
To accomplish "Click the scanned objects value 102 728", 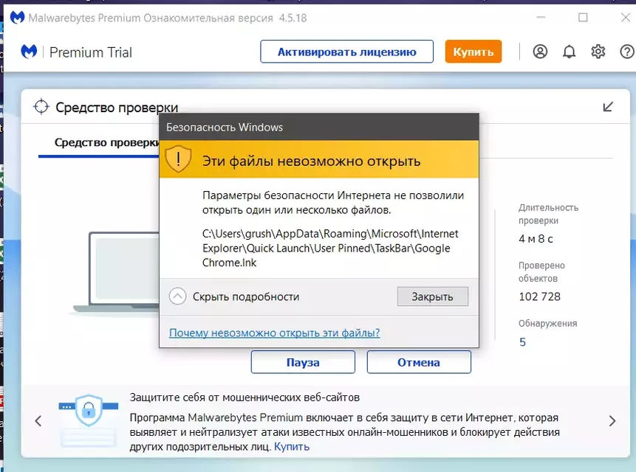I will [x=539, y=296].
